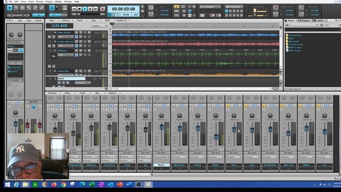The height and width of the screenshot is (192, 341).
Task: Click the Guitar Elect strip name label
Action: [109, 165]
